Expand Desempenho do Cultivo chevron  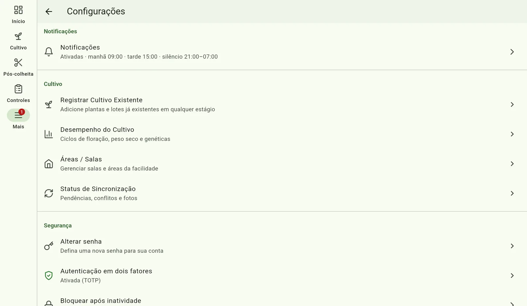coord(512,134)
